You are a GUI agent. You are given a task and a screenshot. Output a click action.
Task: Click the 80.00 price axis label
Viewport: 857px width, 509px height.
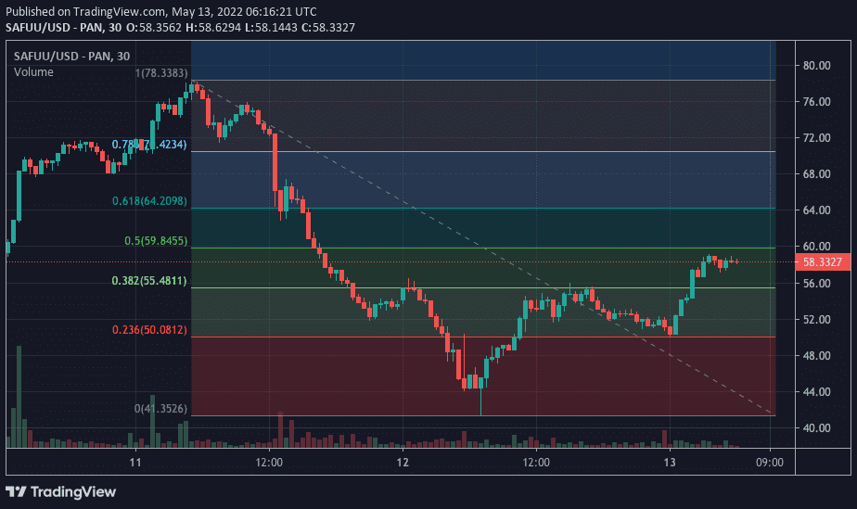pos(816,66)
